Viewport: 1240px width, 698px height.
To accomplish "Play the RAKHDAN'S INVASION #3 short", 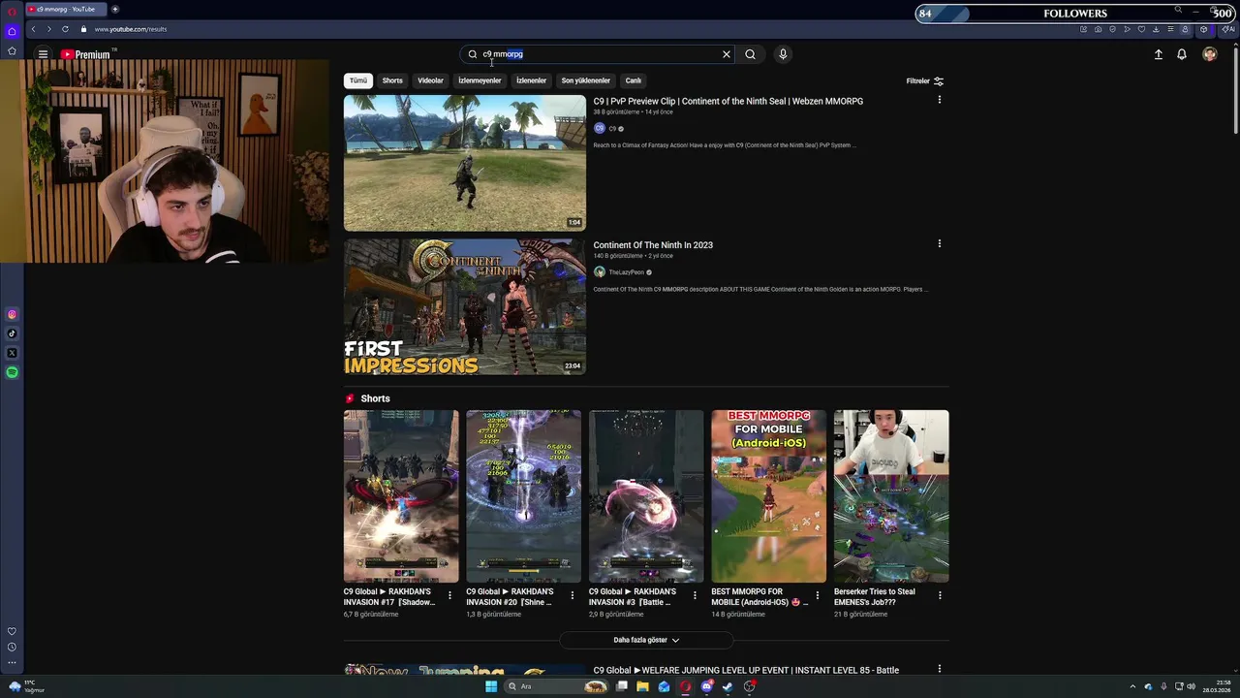I will click(646, 496).
